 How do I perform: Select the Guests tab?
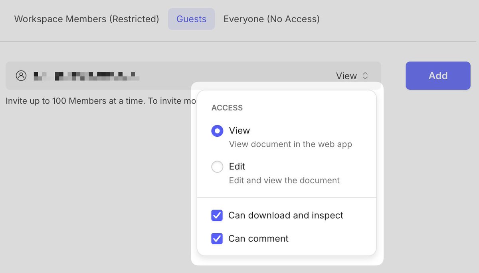point(191,19)
